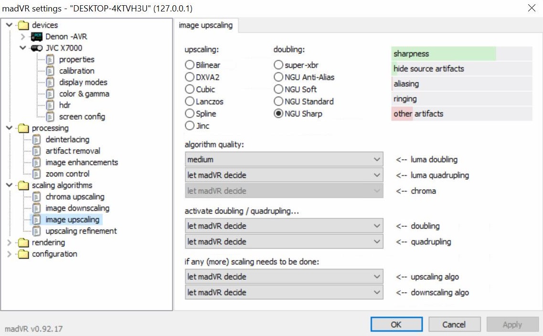The height and width of the screenshot is (336, 543).
Task: Click the color & gamma page icon
Action: [50, 94]
